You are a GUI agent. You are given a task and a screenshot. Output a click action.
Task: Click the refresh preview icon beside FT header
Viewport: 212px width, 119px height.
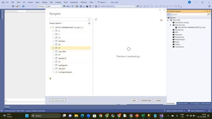point(161,20)
